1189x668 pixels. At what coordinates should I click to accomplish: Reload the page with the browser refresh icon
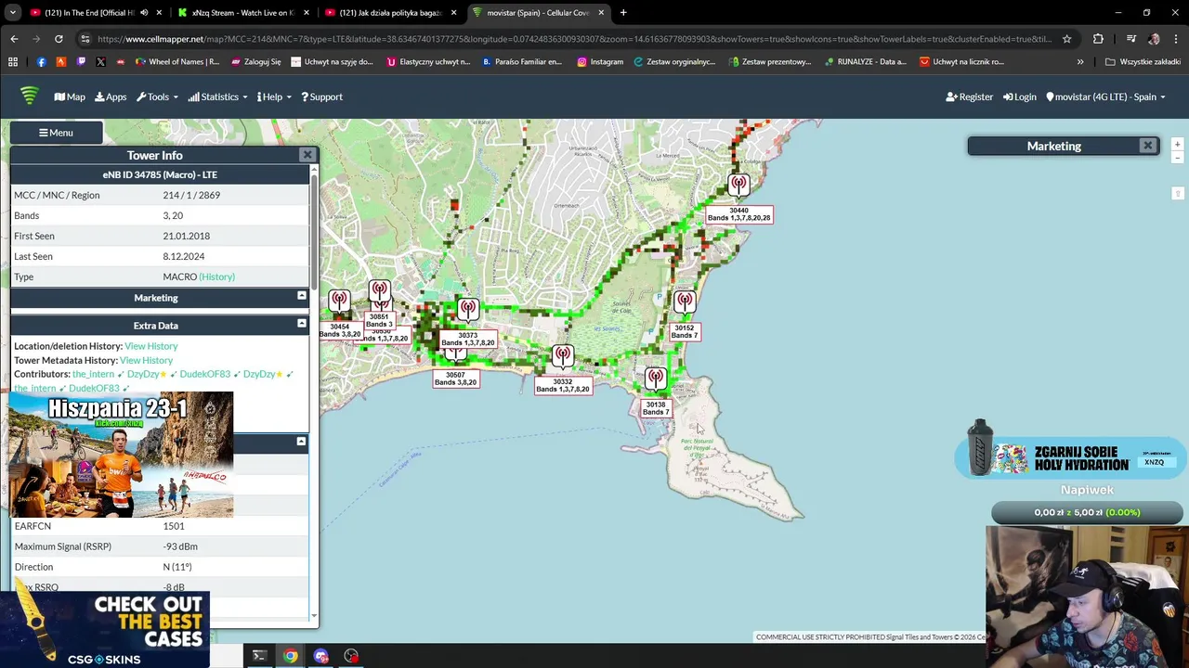click(x=59, y=39)
